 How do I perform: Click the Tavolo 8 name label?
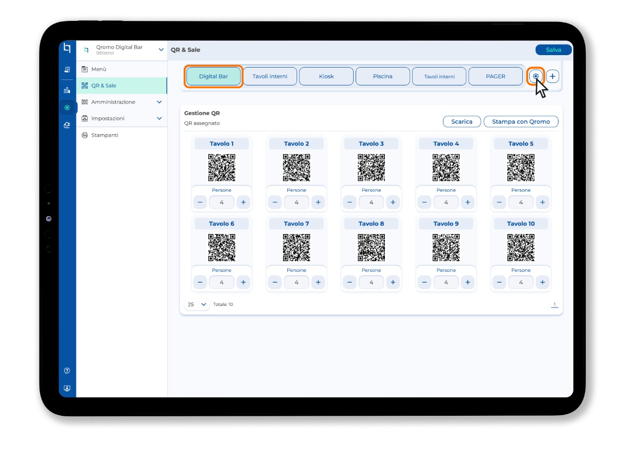point(372,224)
